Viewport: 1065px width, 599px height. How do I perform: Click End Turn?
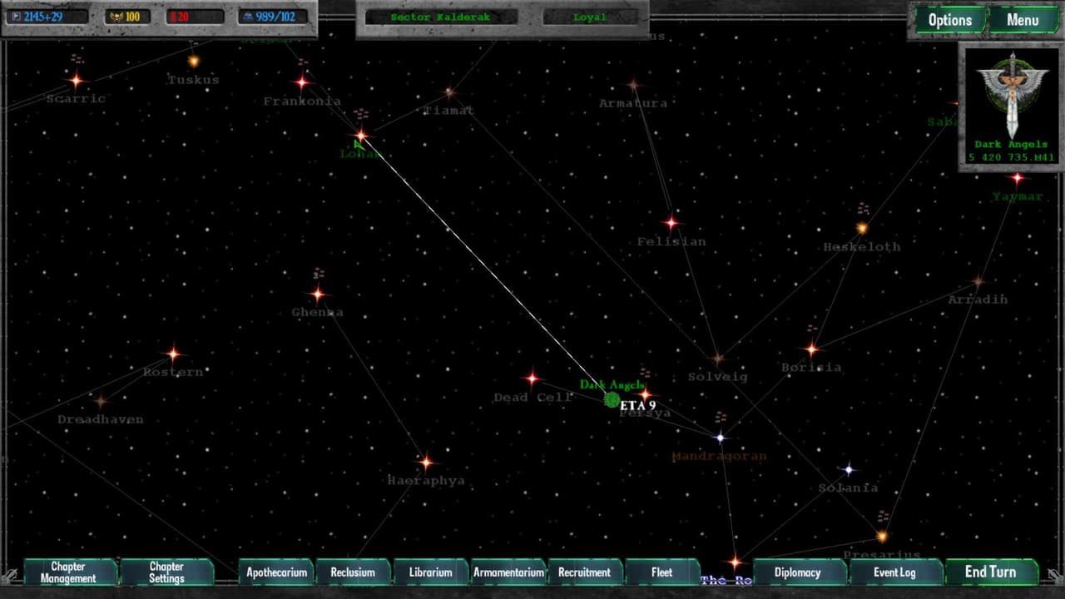pyautogui.click(x=991, y=572)
